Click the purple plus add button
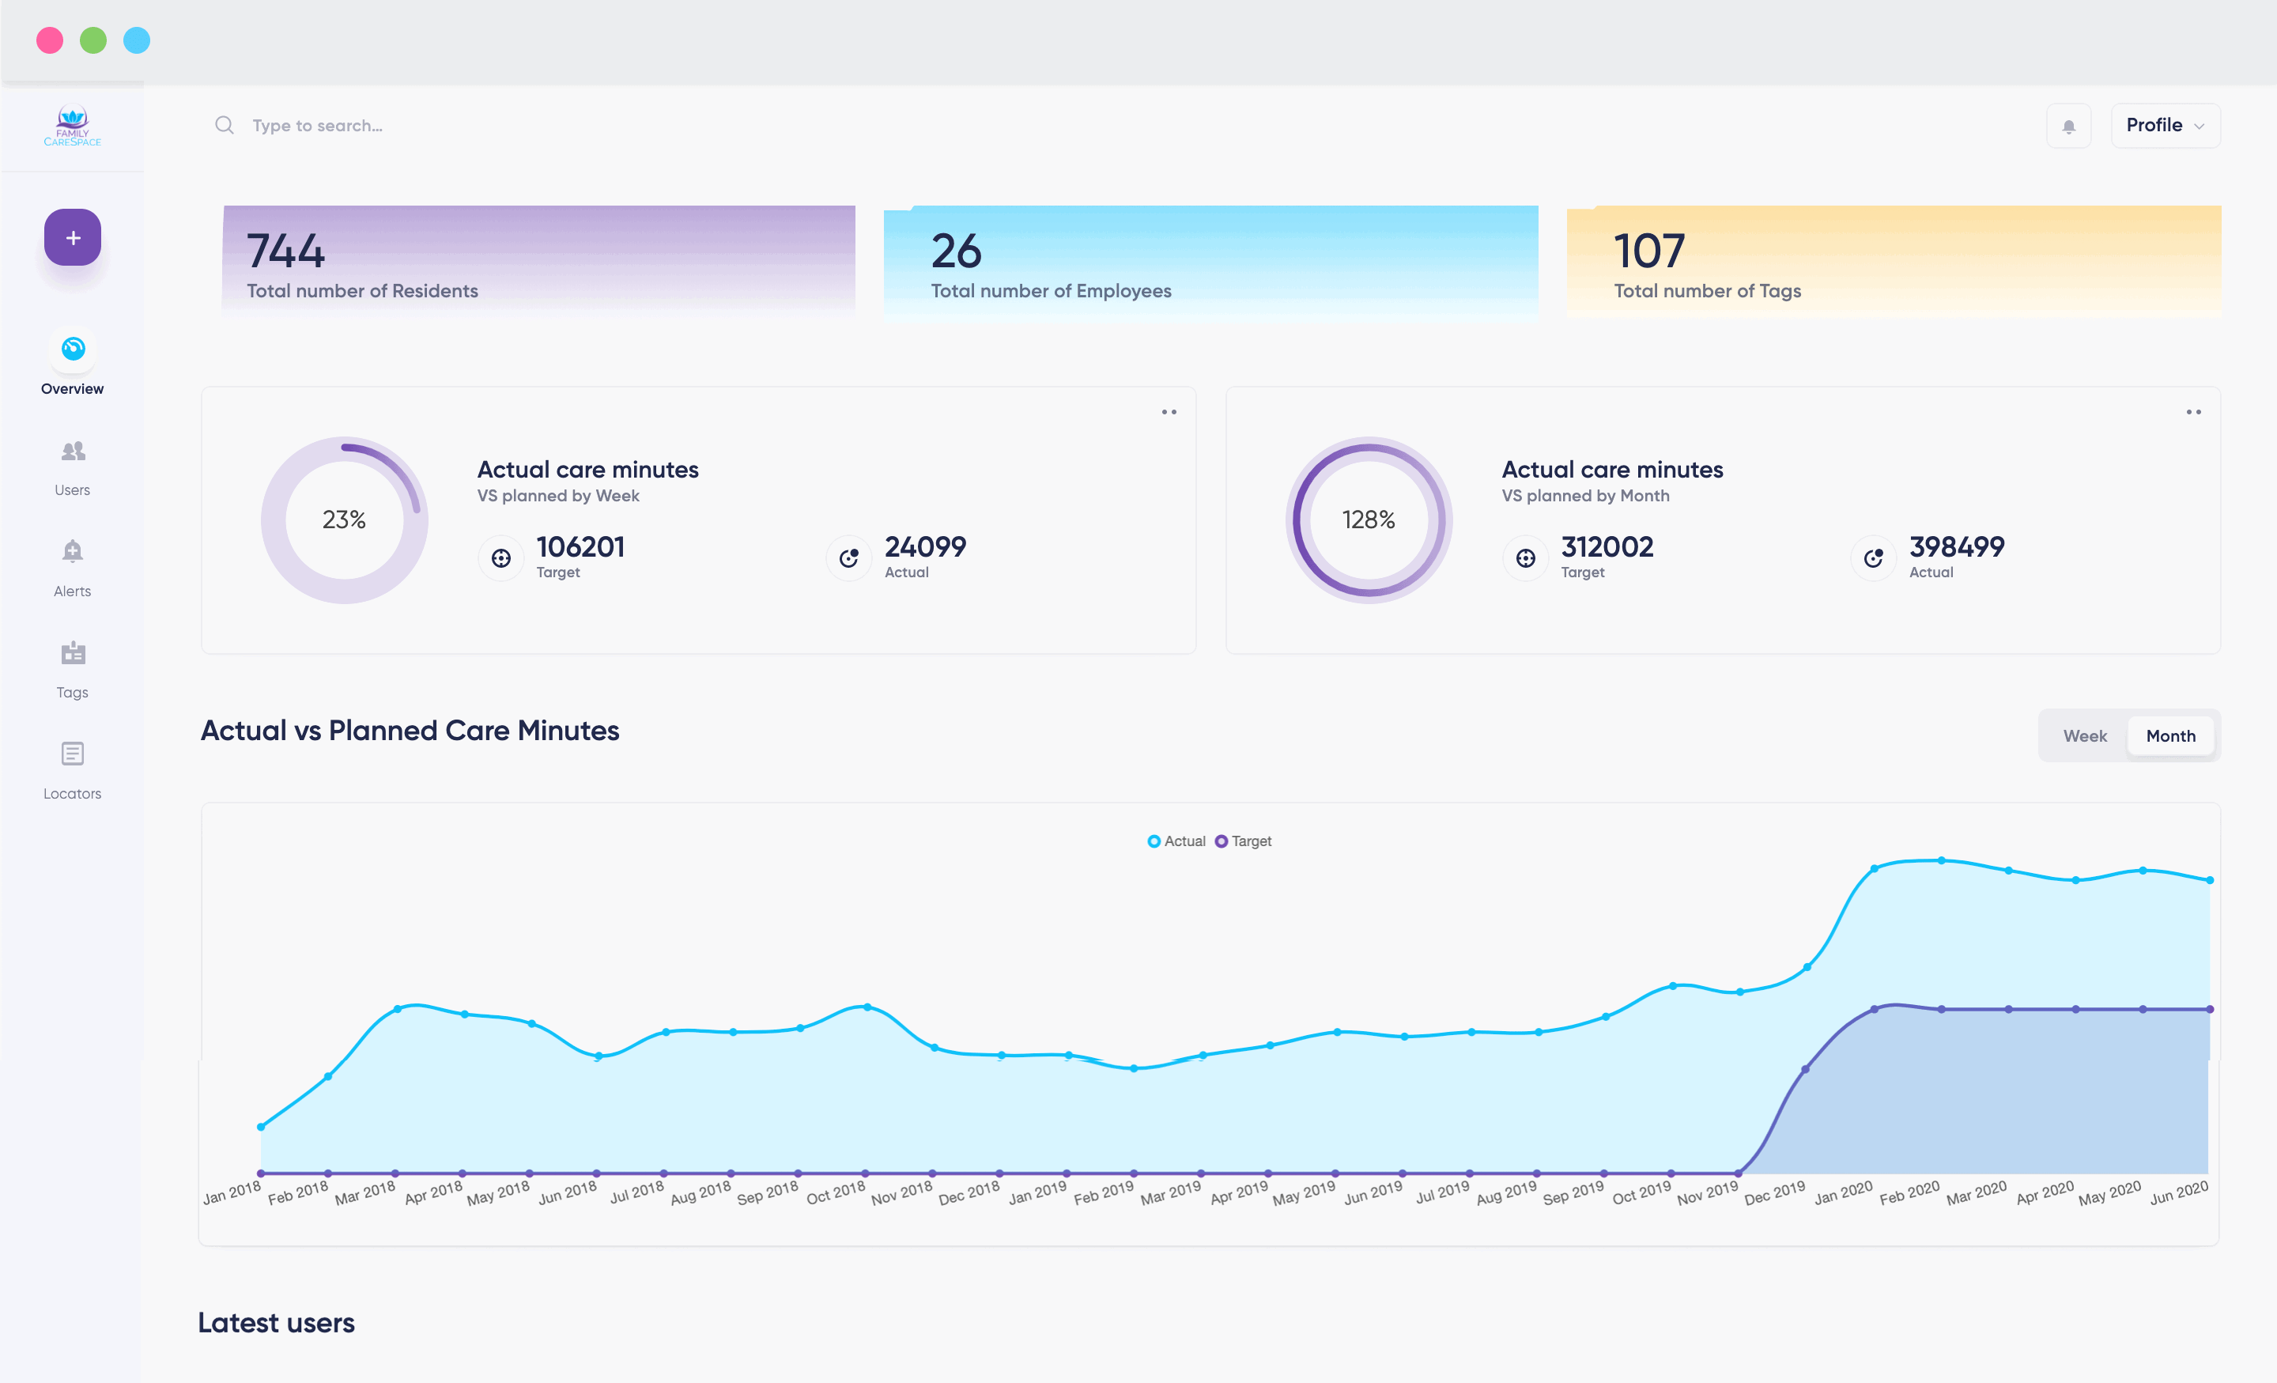The height and width of the screenshot is (1383, 2277). 72,237
